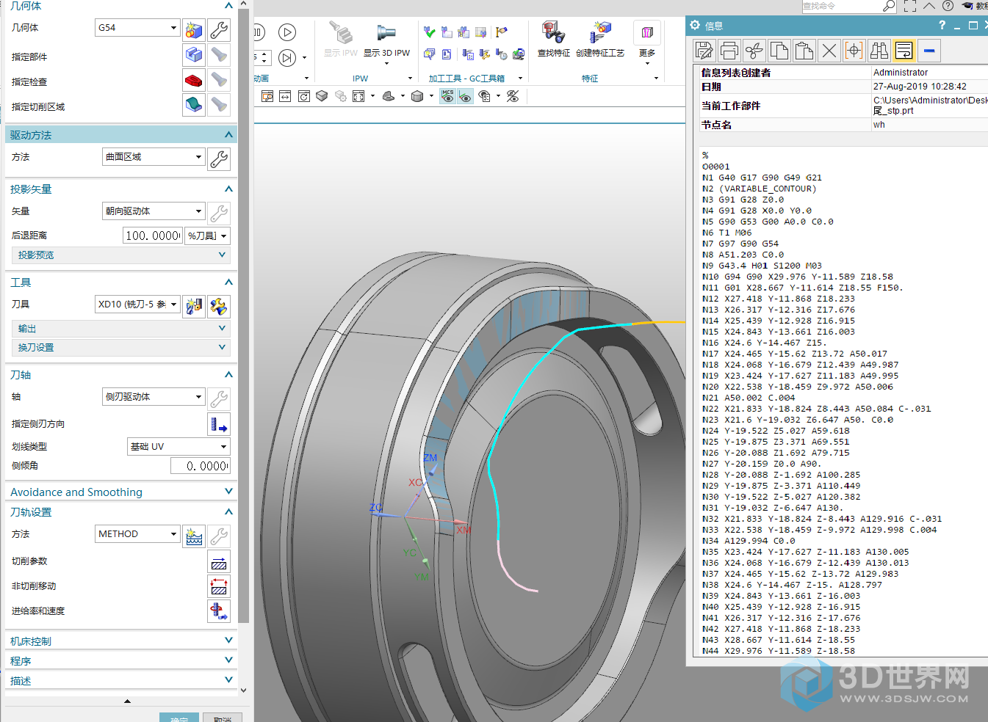988x722 pixels.
Task: Click the green check verify icon in GC toolbox
Action: point(429,32)
